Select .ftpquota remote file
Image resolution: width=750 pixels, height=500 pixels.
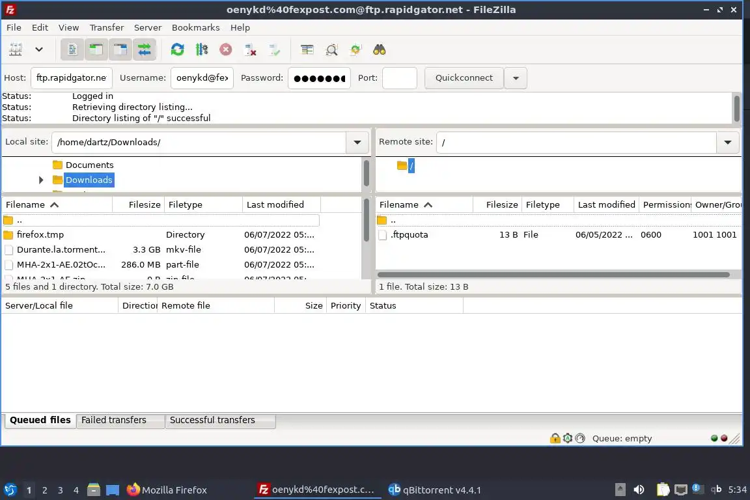tap(559, 235)
